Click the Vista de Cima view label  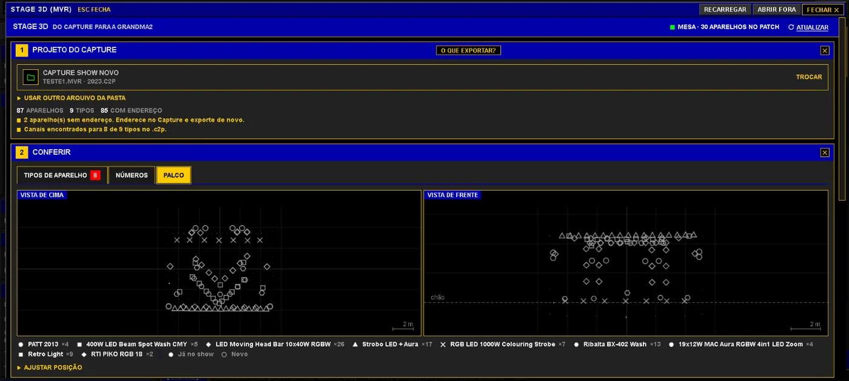point(42,195)
